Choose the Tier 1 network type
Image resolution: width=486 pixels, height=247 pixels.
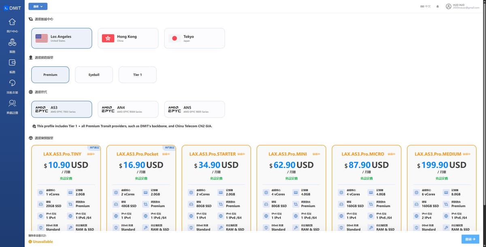click(137, 75)
